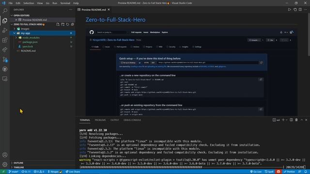
Task: Open the Help menu
Action: pos(76,3)
